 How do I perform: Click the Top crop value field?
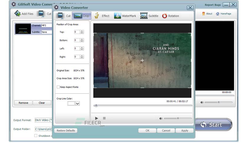[x=77, y=32]
